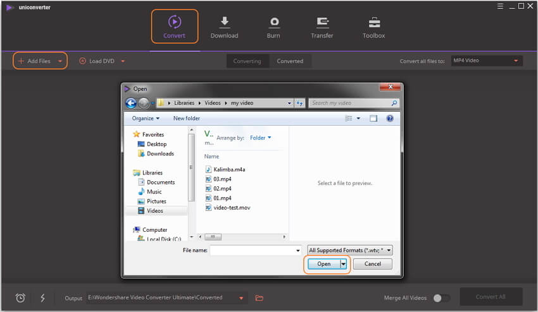Toggle Merge All Videos switch
Viewport: 538px width, 312px height.
tap(441, 298)
